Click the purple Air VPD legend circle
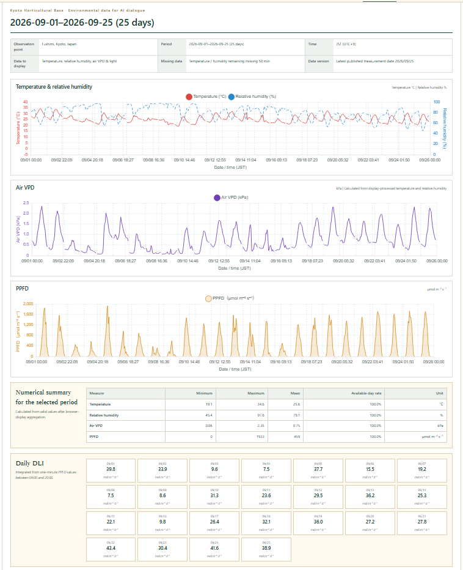Image resolution: width=463 pixels, height=570 pixels. click(217, 198)
